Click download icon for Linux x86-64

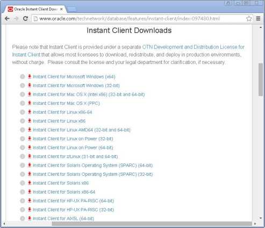[30, 112]
